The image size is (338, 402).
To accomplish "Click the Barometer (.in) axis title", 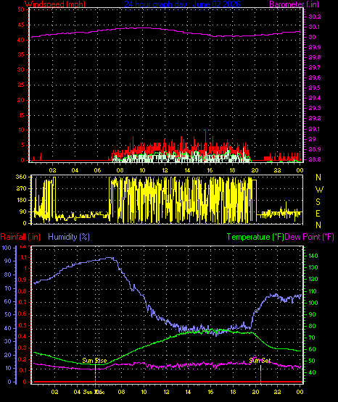I will tap(294, 4).
